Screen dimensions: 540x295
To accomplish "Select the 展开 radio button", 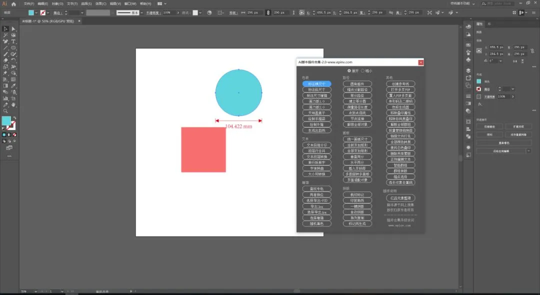I will coord(349,71).
